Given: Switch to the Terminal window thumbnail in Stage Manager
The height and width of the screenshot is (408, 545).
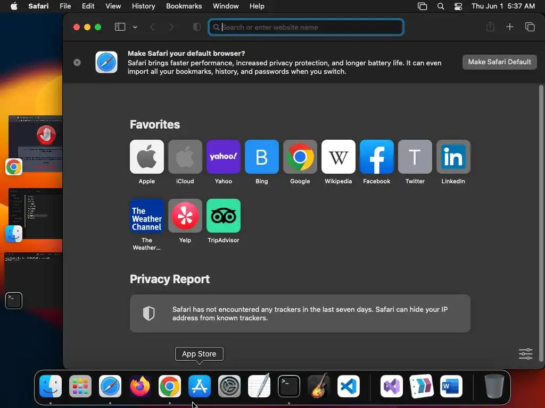Looking at the screenshot, I should pyautogui.click(x=34, y=279).
